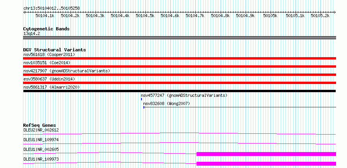Viewport: 347px width, 168px height.
Task: Click the 50104.3k ruler tick label
Action: 95,16
